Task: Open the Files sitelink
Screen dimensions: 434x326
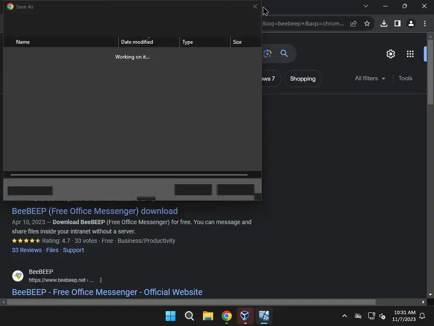Action: click(x=52, y=250)
